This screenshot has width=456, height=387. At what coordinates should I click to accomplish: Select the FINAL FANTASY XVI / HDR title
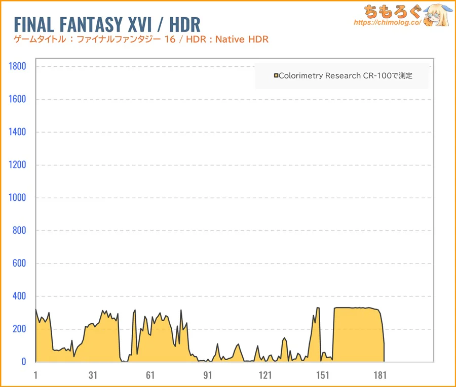pos(107,24)
